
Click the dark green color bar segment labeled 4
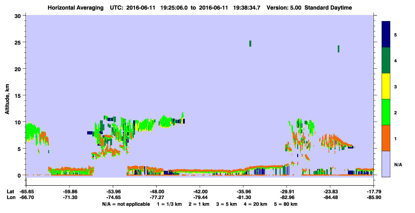pos(386,60)
